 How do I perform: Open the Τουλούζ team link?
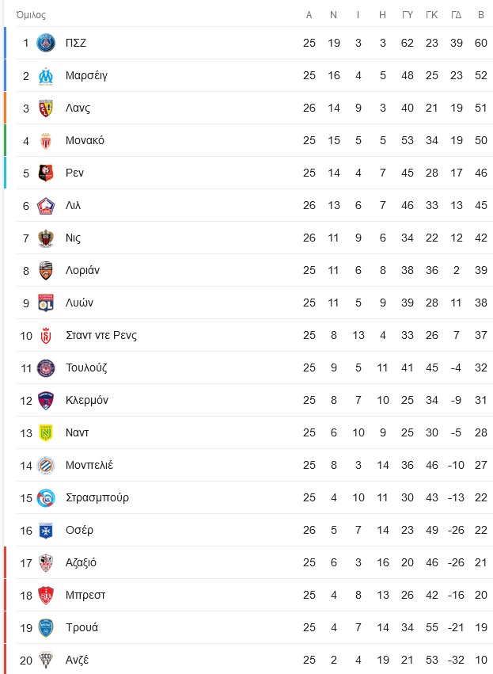pyautogui.click(x=86, y=368)
